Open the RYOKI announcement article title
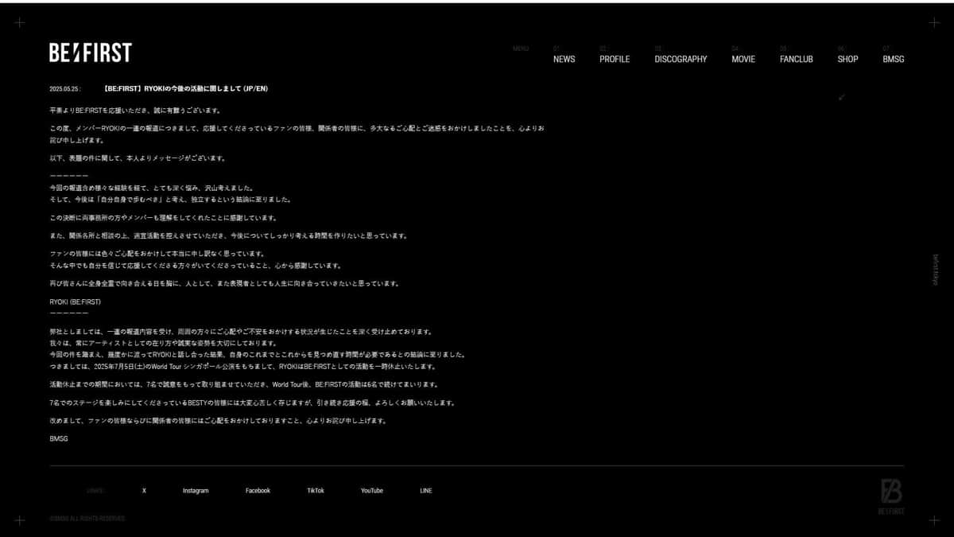 pyautogui.click(x=184, y=88)
